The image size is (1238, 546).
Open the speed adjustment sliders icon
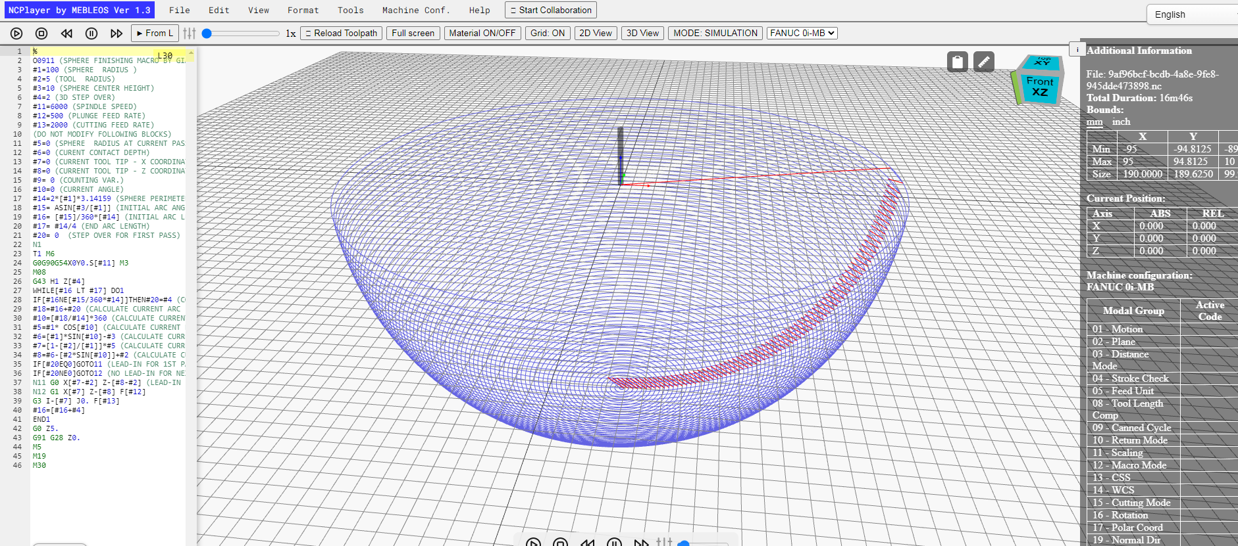click(x=190, y=33)
